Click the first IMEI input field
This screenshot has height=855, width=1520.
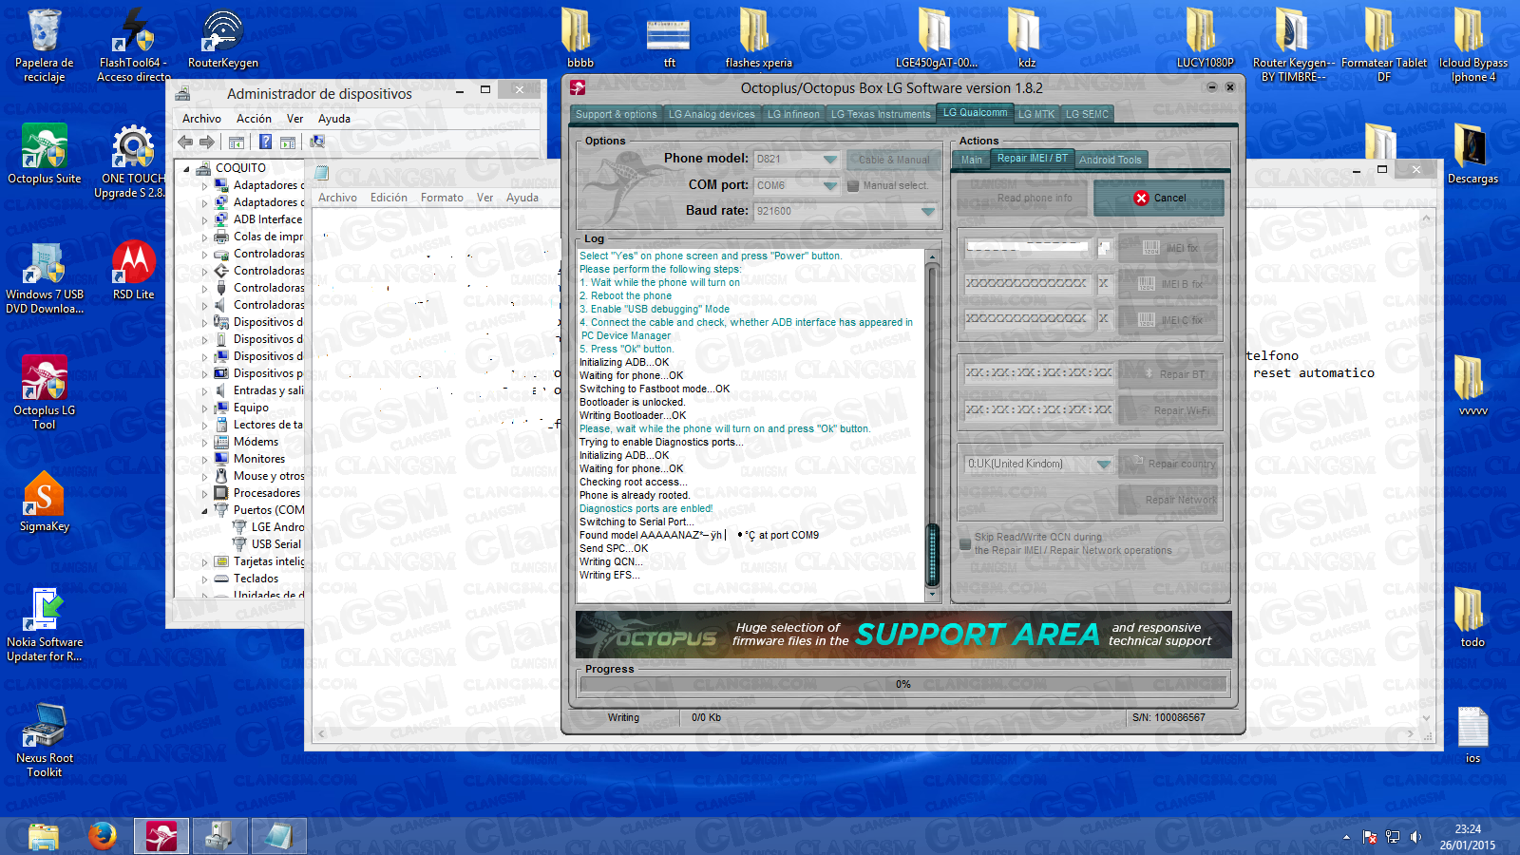1027,248
